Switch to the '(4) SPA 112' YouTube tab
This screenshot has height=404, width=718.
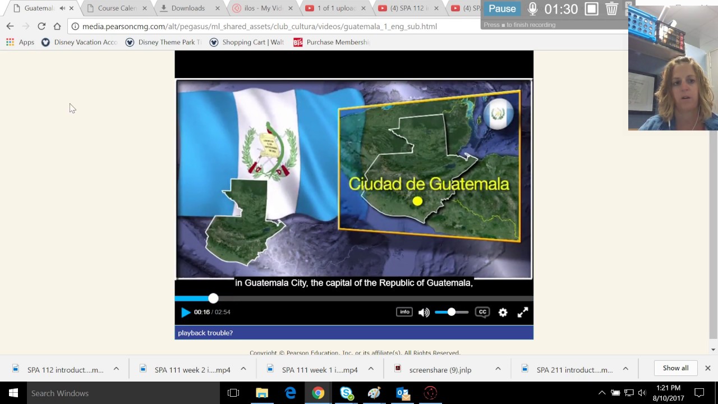pyautogui.click(x=407, y=8)
